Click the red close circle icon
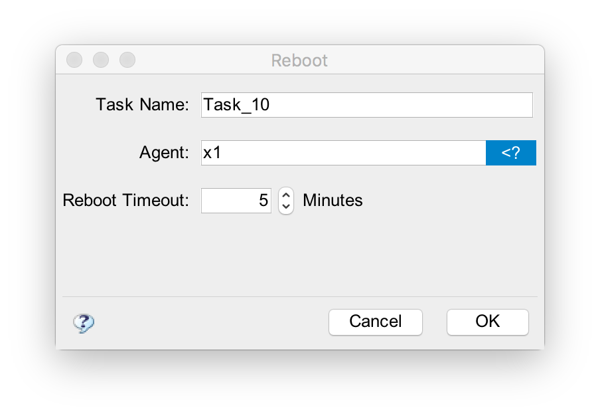 pos(74,60)
